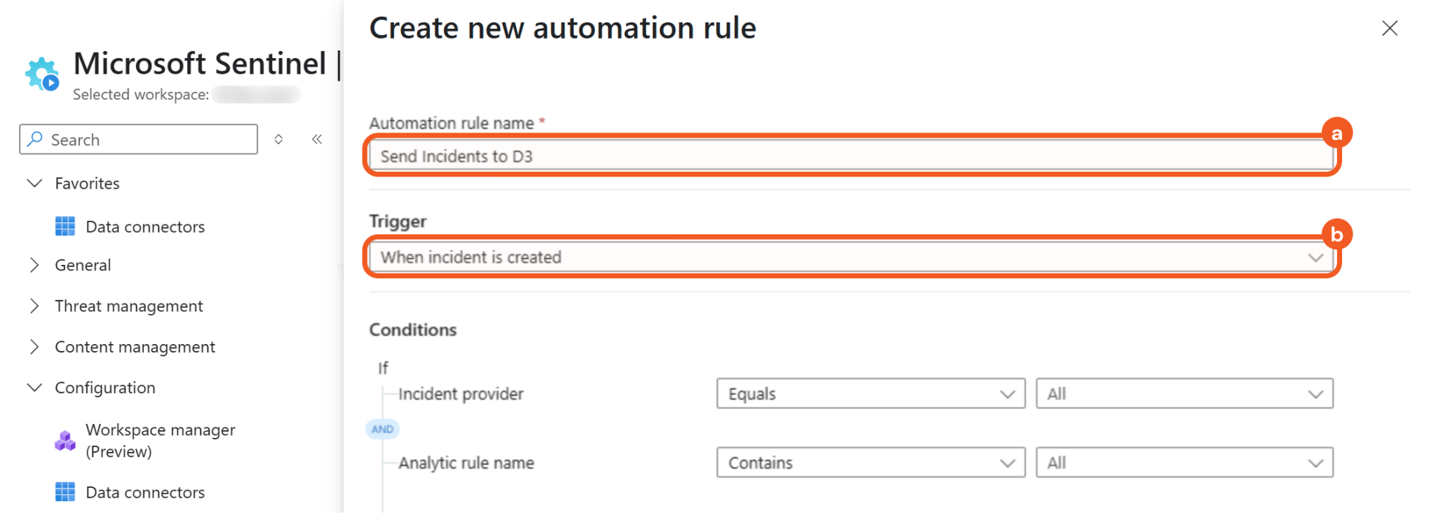Image resolution: width=1436 pixels, height=513 pixels.
Task: Expand the General section
Action: (x=34, y=265)
